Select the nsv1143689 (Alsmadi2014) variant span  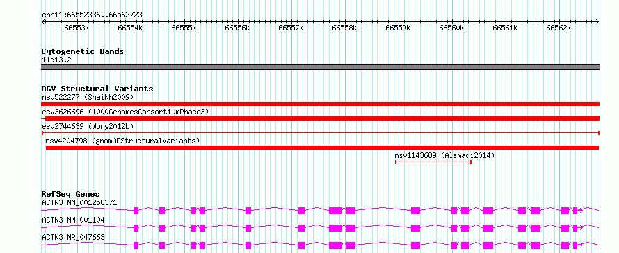click(x=433, y=162)
